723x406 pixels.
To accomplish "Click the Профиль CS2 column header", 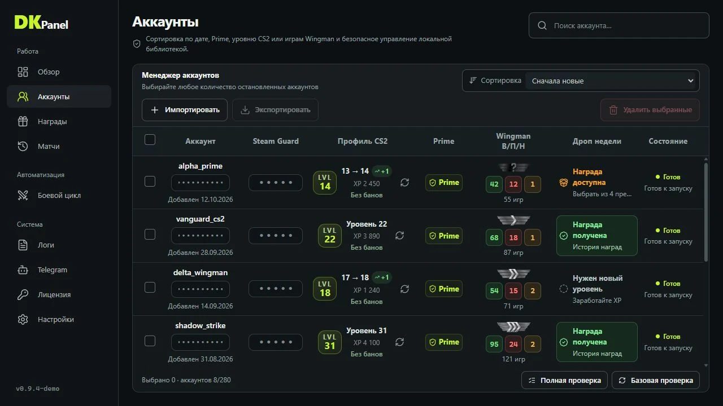I will (363, 141).
